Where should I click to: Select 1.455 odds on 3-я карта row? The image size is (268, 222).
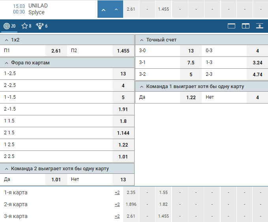point(163,216)
